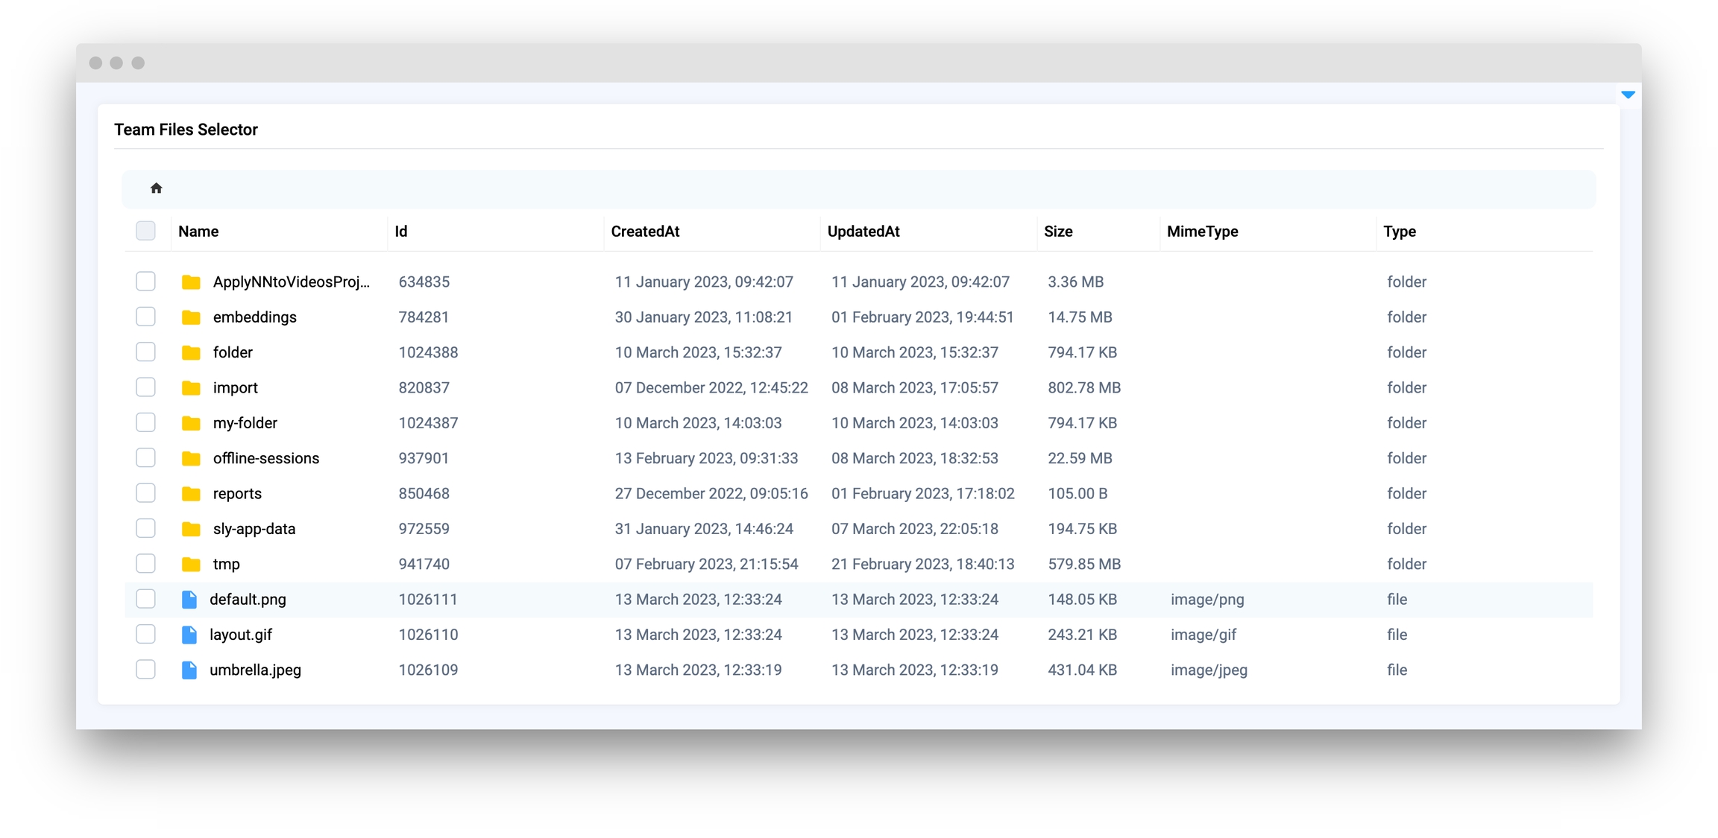Image resolution: width=1718 pixels, height=838 pixels.
Task: Sort by the MimeType column header
Action: point(1202,232)
